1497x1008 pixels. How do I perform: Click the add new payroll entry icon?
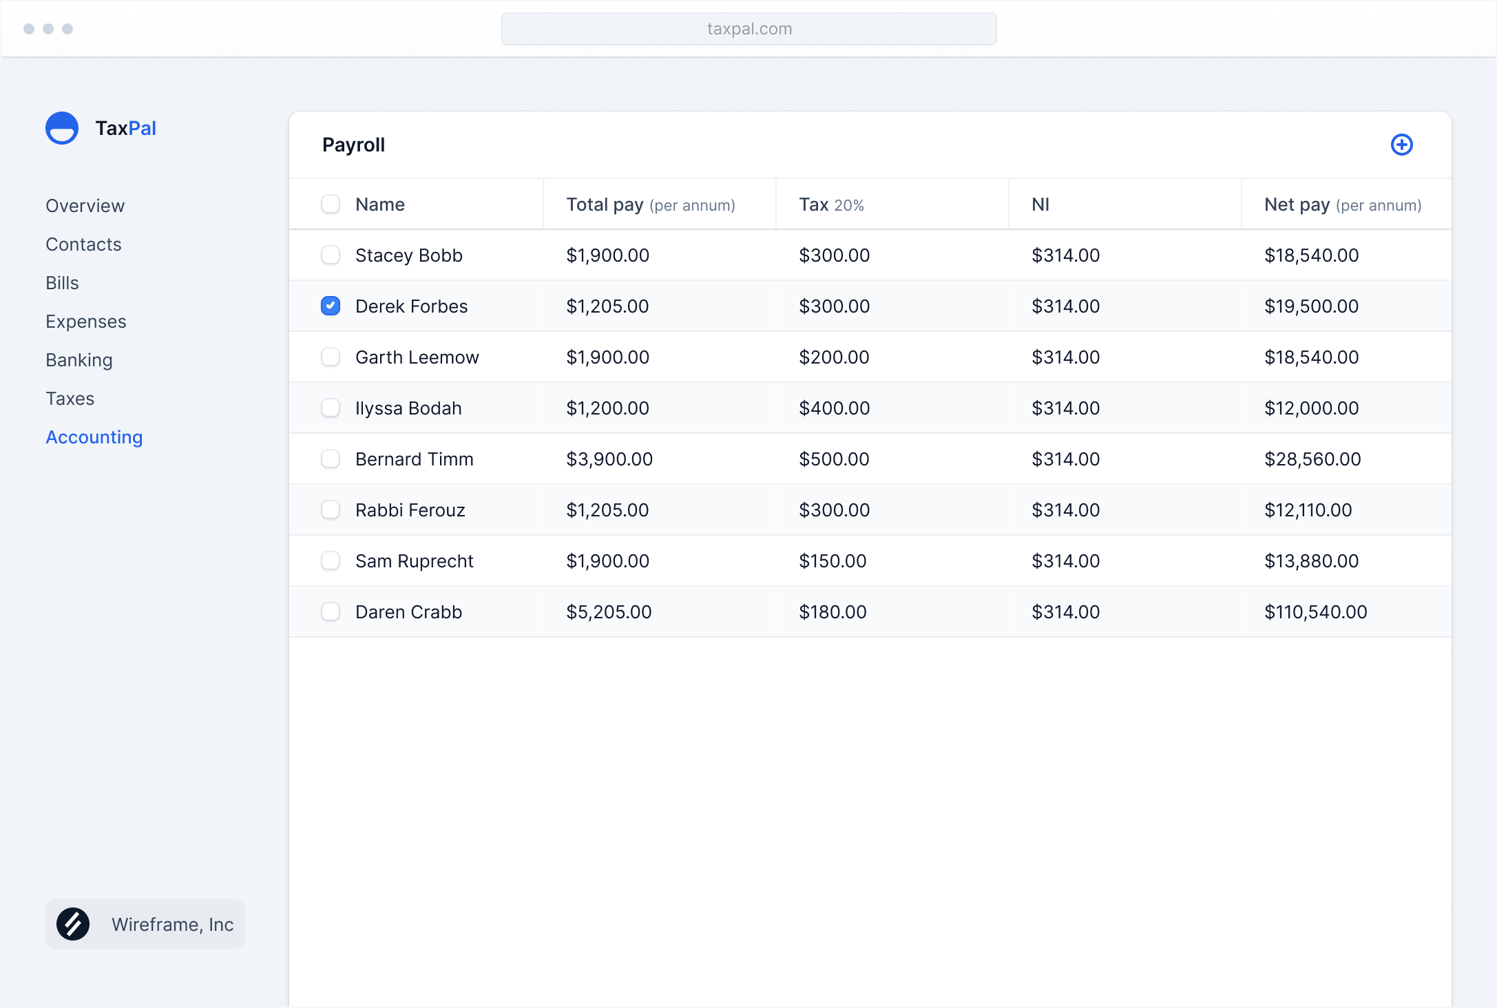(x=1403, y=144)
